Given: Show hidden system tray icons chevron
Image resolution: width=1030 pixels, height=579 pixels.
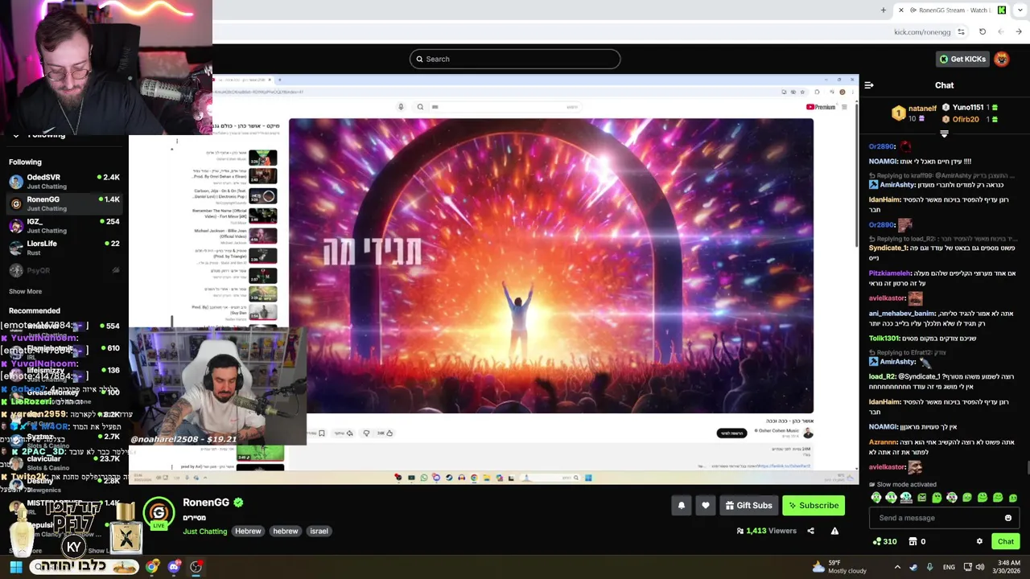Looking at the screenshot, I should click(x=897, y=567).
